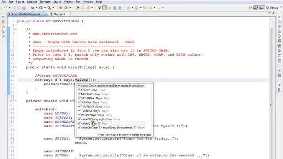Click editor vertical scrollbar up arrow
Viewport: 283px width, 159px height.
pos(271,19)
